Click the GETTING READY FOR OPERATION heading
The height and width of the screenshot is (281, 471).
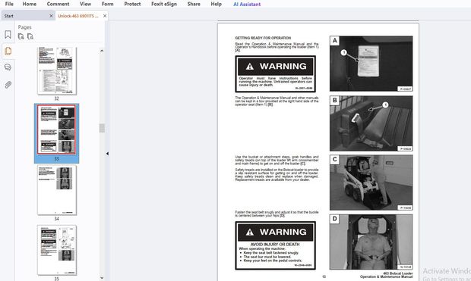pyautogui.click(x=263, y=38)
